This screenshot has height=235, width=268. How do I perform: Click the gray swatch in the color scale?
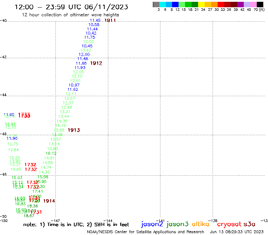coord(156,4)
